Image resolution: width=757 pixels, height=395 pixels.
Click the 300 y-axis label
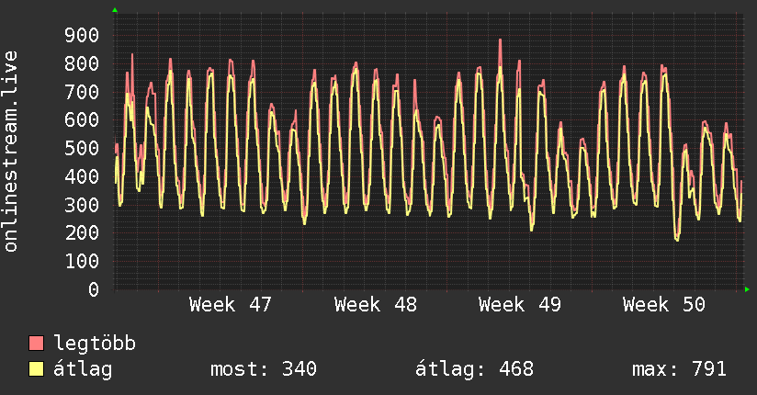[82, 205]
